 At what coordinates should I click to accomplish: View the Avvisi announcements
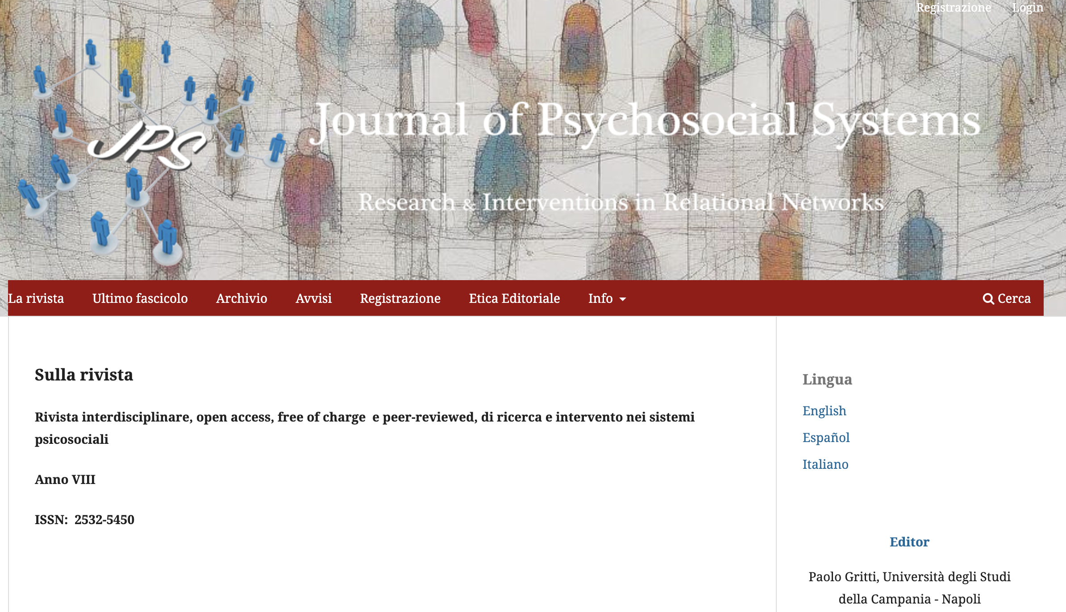click(313, 298)
